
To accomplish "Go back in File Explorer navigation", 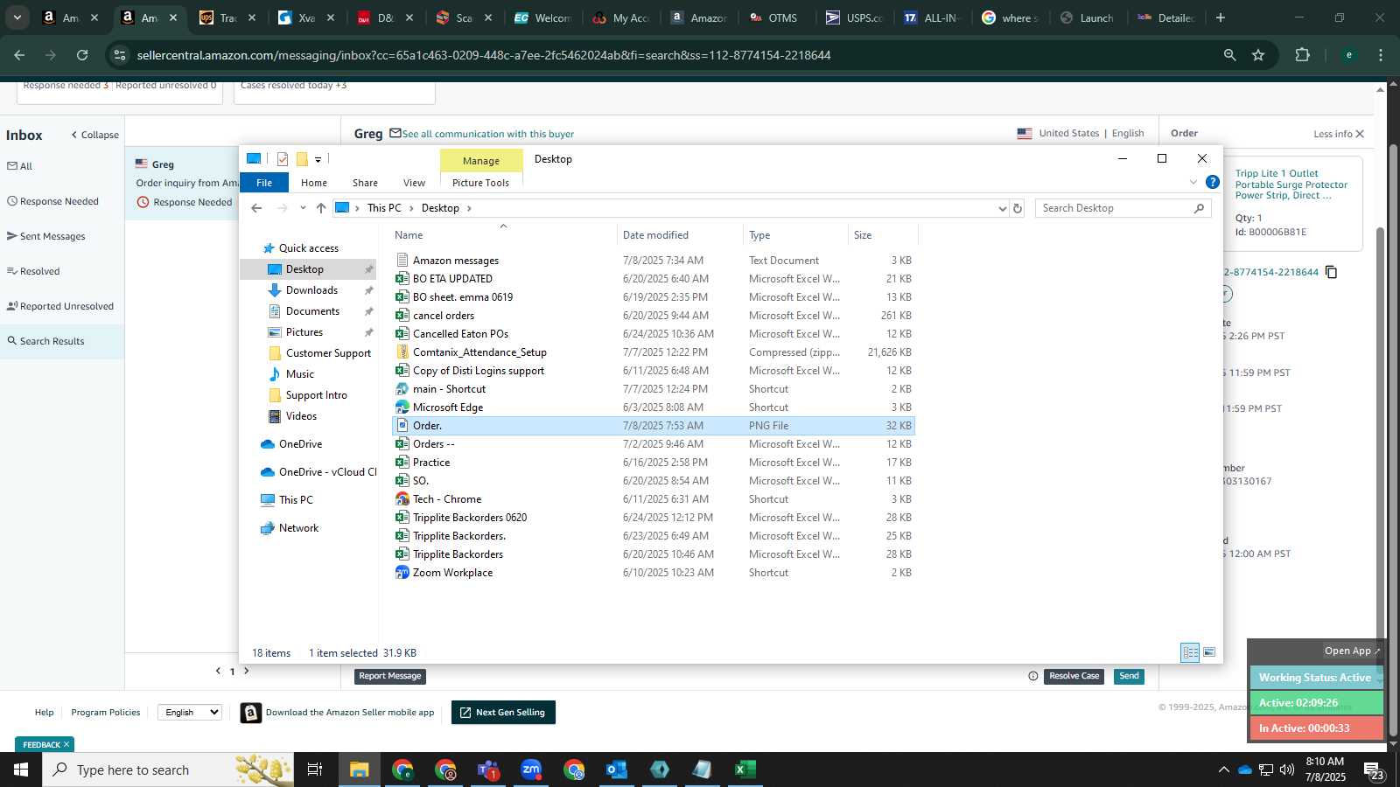I will point(256,208).
